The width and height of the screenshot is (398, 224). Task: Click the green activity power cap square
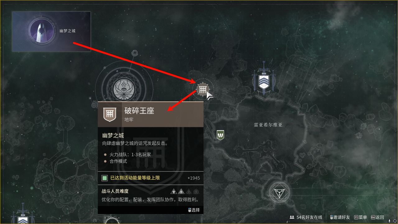105,178
